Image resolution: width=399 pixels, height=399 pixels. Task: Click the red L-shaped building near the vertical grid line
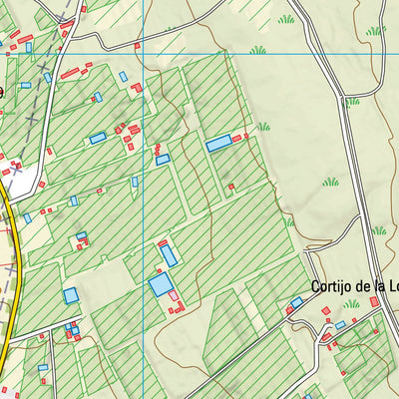tap(137, 88)
